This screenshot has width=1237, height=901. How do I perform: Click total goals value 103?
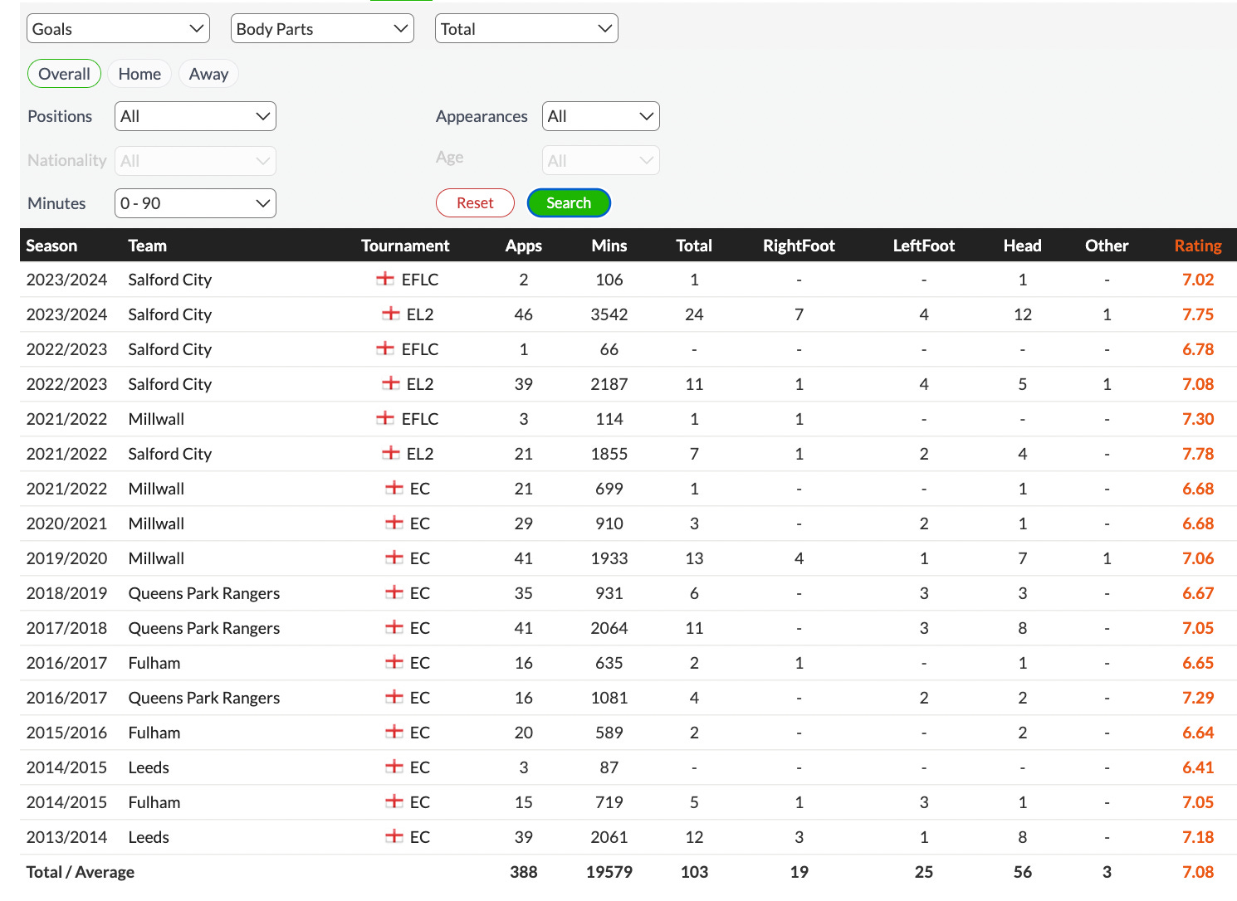694,872
